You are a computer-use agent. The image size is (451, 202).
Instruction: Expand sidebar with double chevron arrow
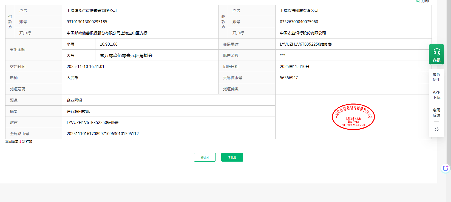coord(436,129)
